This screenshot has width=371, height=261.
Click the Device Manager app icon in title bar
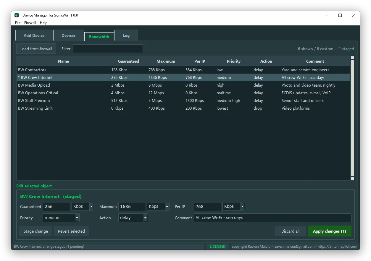17,15
